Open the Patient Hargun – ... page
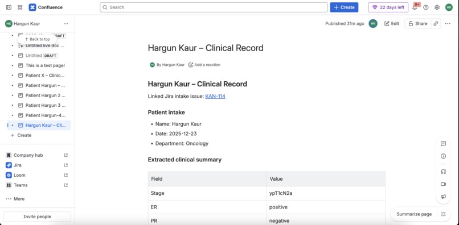The image size is (459, 225). [41, 85]
